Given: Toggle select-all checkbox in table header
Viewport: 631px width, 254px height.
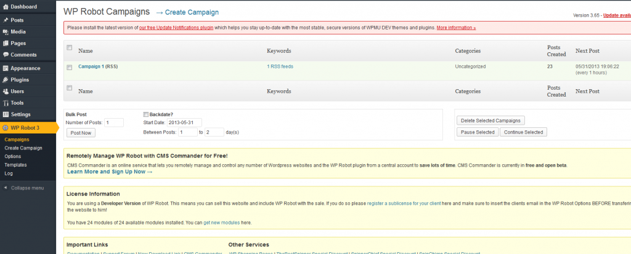Looking at the screenshot, I should tap(70, 48).
